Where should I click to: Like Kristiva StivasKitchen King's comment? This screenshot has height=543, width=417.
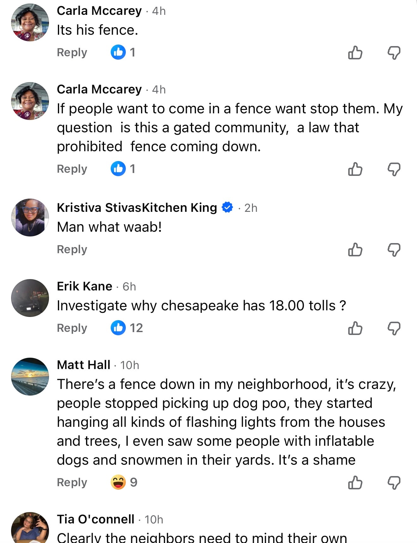point(355,250)
